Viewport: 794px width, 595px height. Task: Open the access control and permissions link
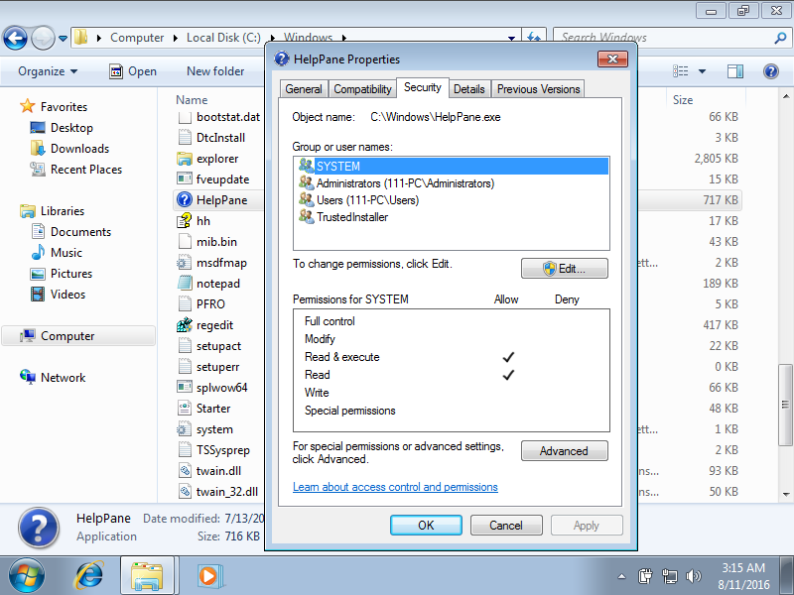pos(395,487)
